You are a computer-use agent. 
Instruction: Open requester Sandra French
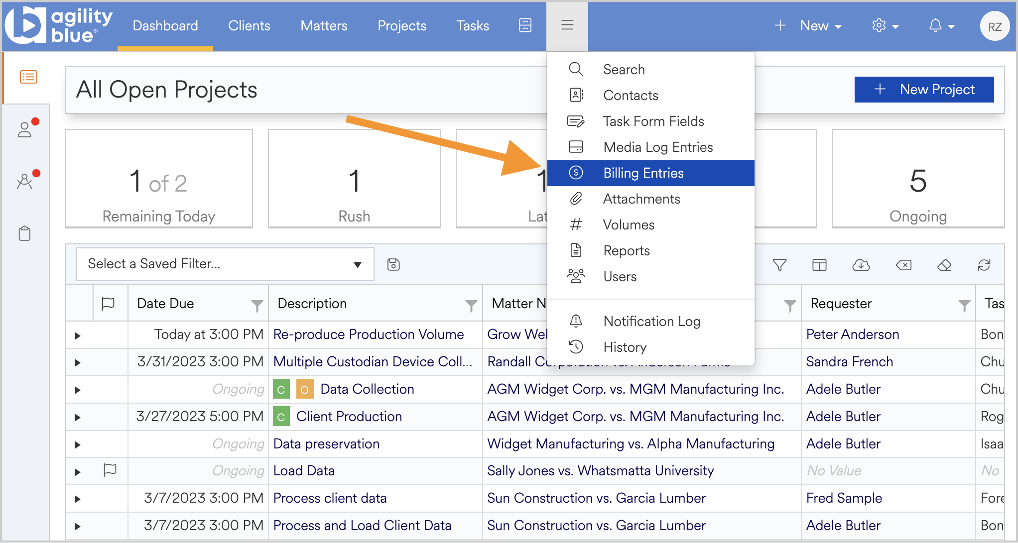tap(850, 362)
